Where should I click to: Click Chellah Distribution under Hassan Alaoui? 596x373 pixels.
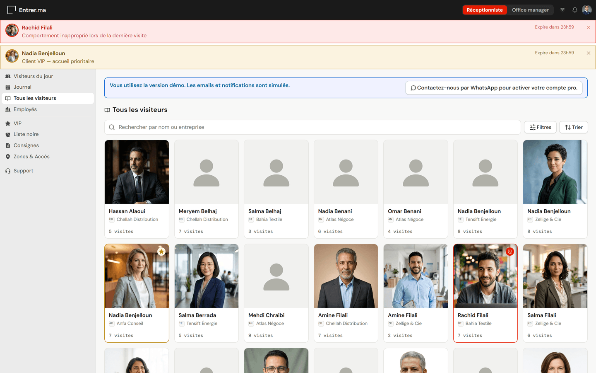(x=137, y=220)
